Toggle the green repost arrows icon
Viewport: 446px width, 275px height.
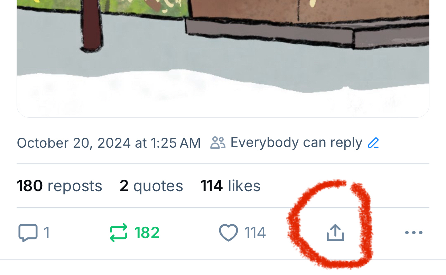click(x=119, y=233)
